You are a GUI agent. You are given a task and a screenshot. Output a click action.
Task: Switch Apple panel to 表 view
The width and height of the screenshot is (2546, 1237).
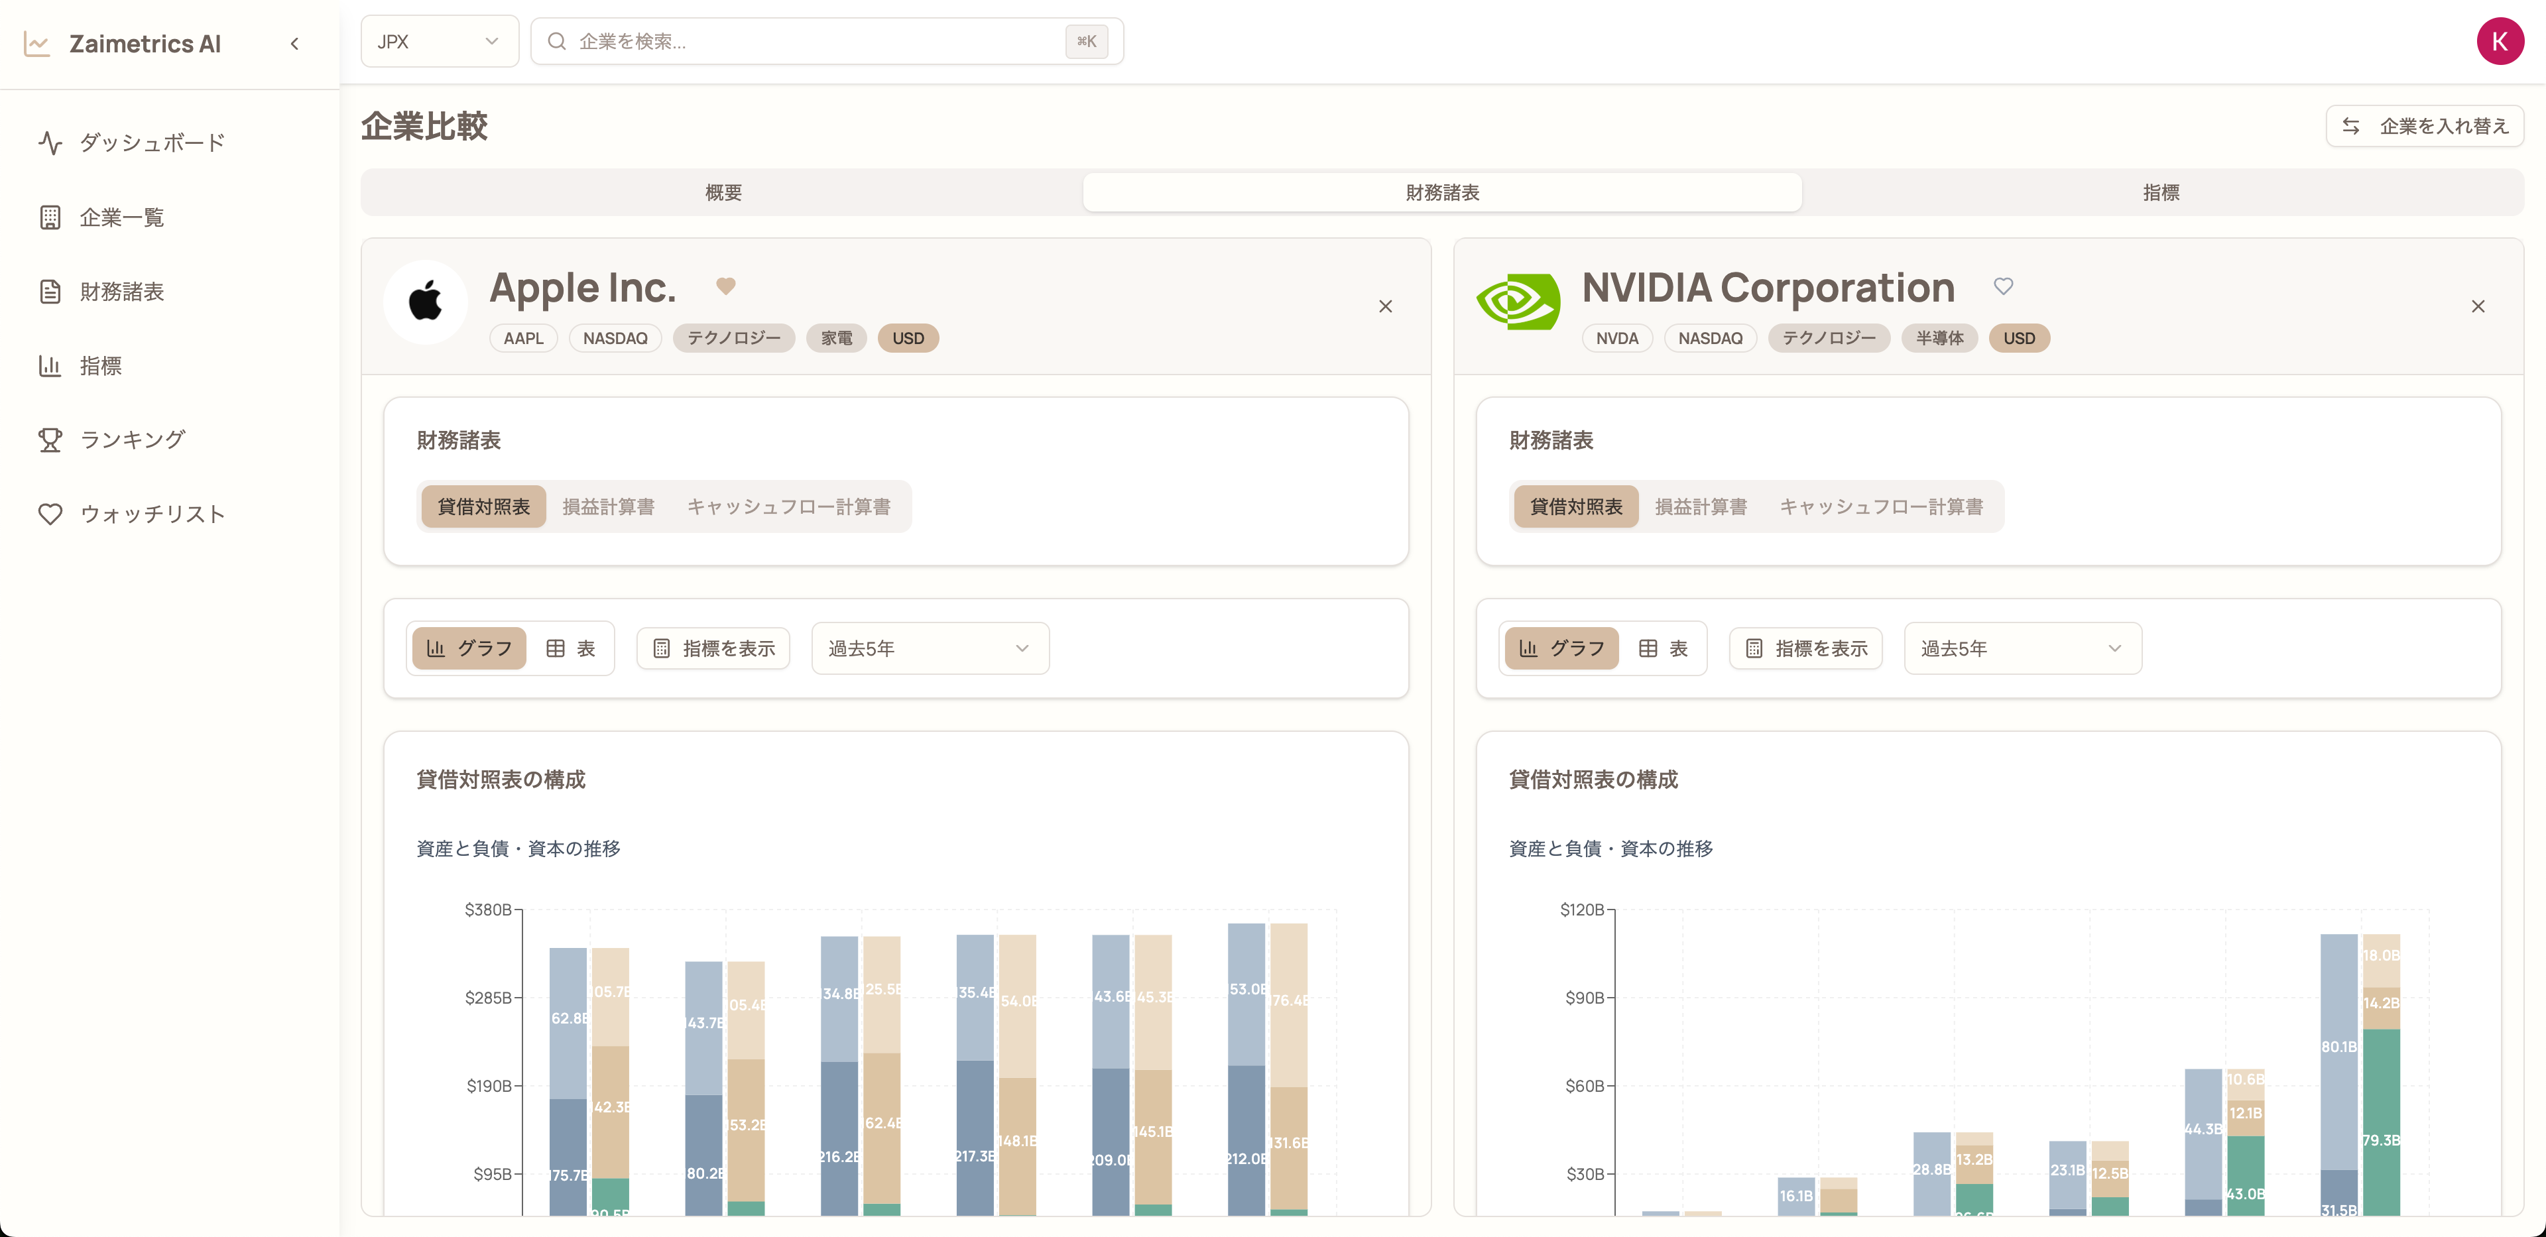572,648
